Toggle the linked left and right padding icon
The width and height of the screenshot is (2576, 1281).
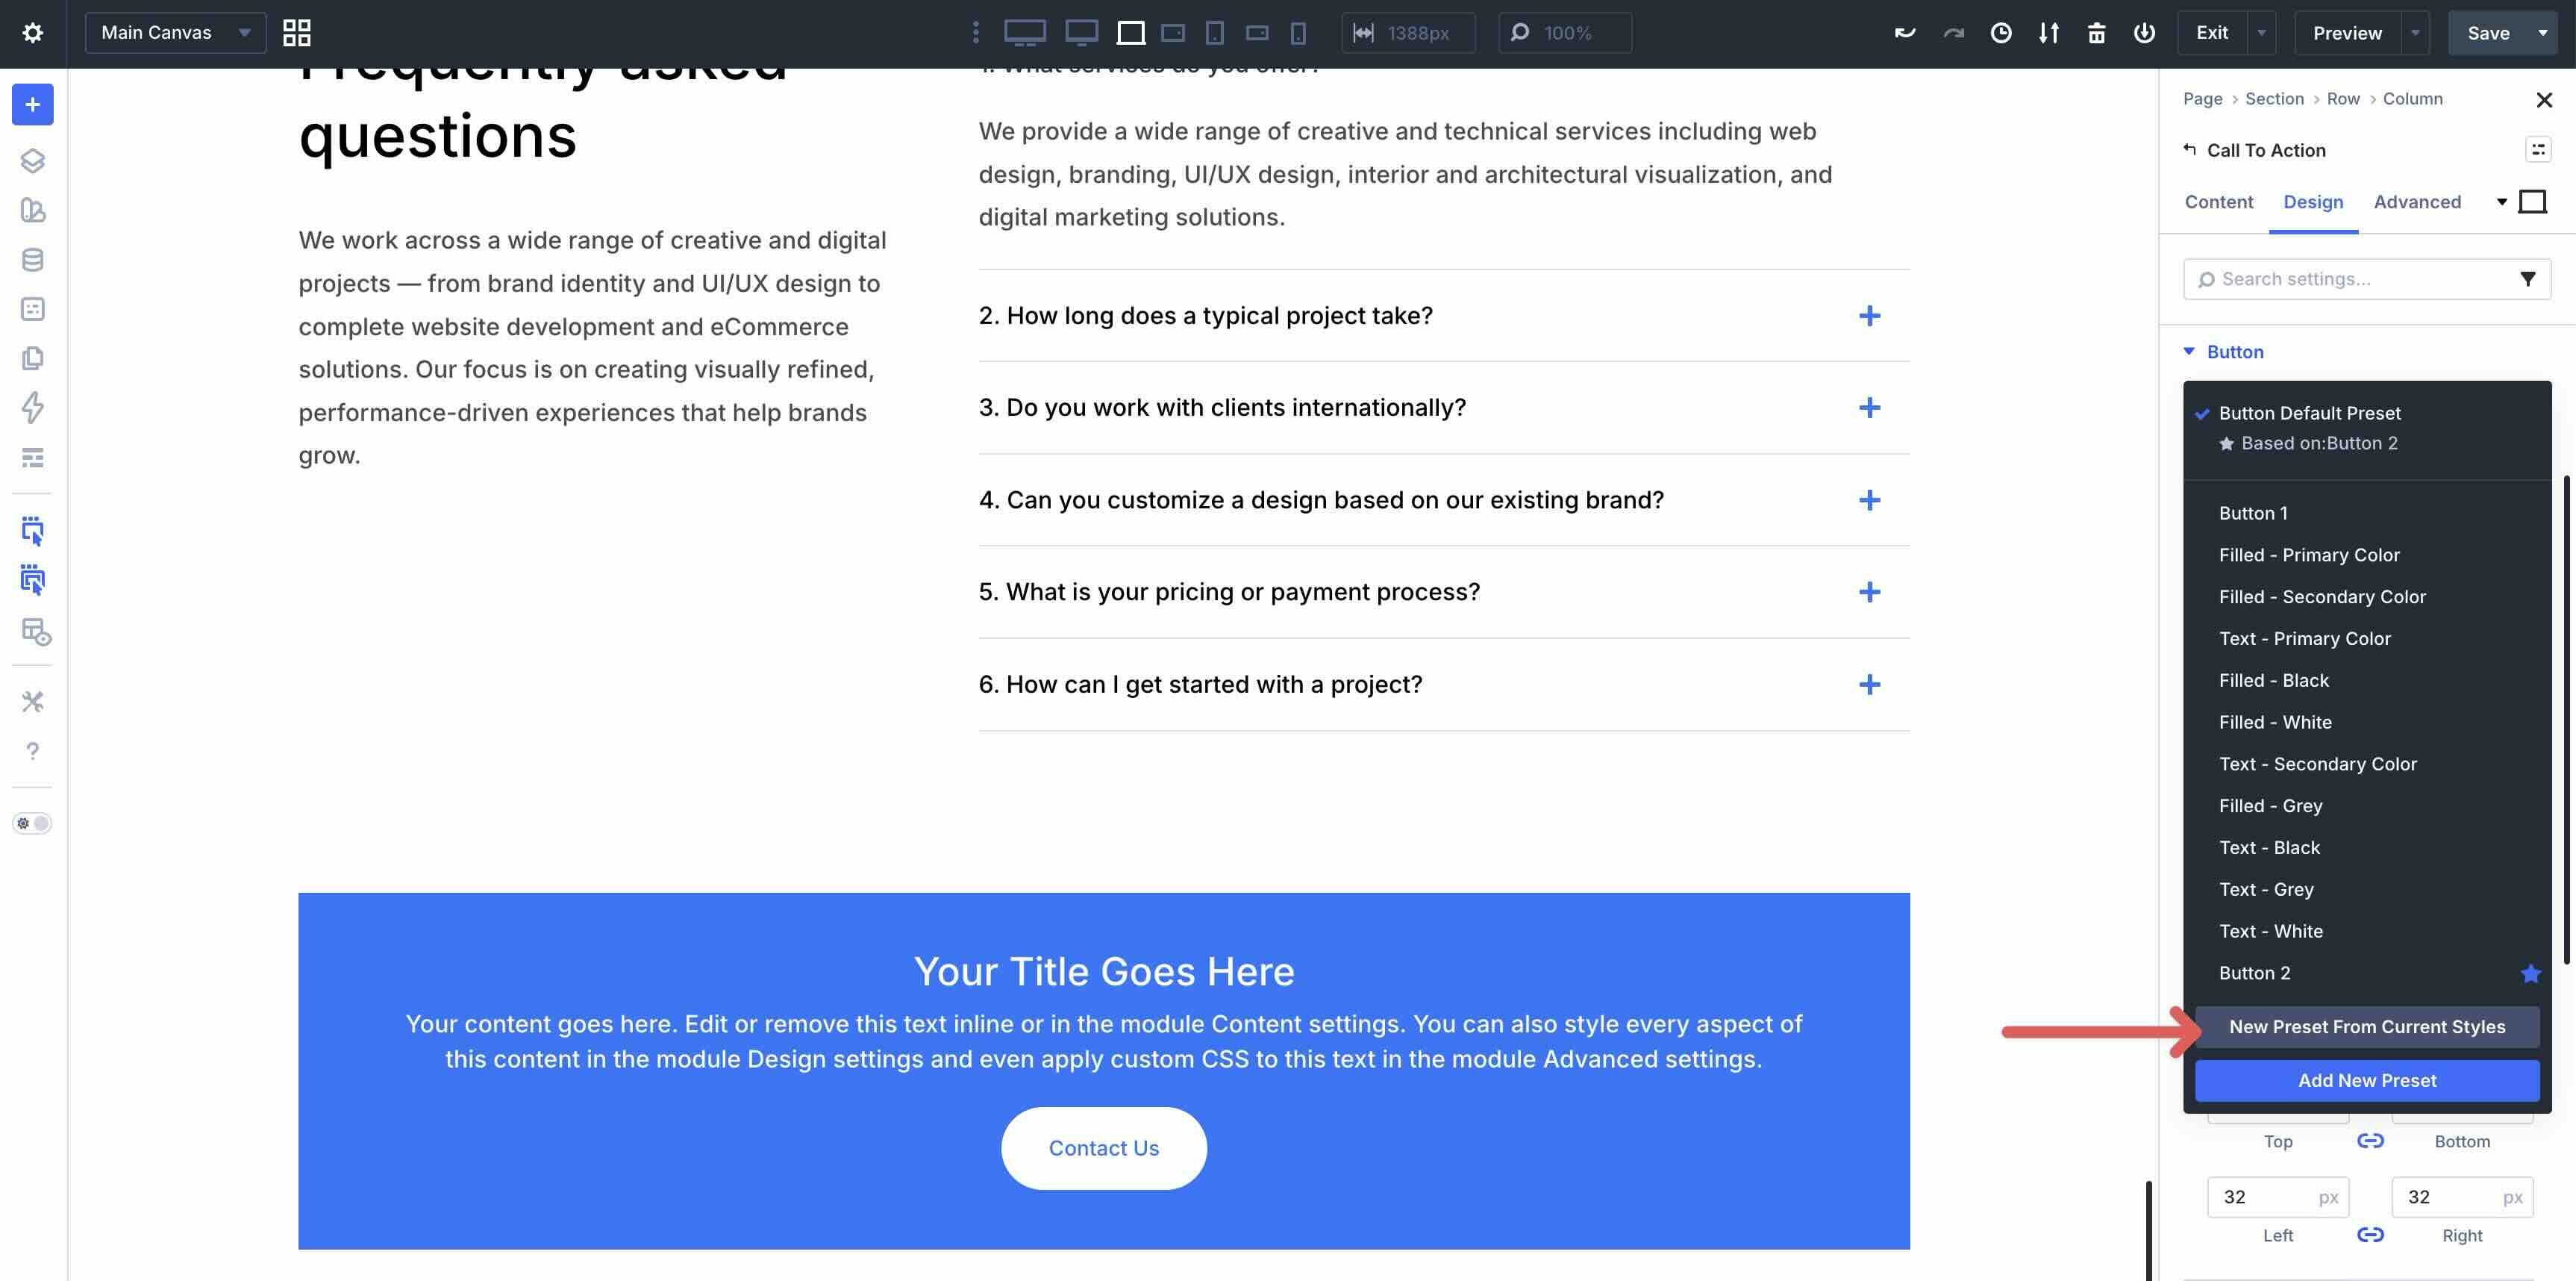(2370, 1235)
